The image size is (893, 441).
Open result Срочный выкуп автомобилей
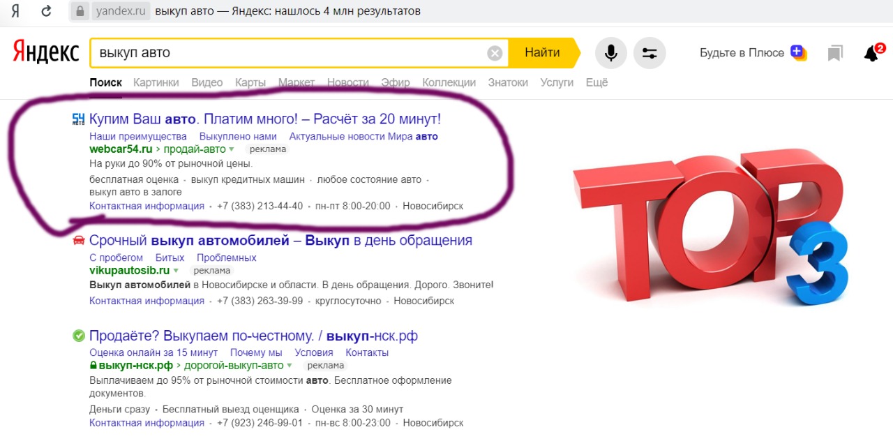coord(280,241)
